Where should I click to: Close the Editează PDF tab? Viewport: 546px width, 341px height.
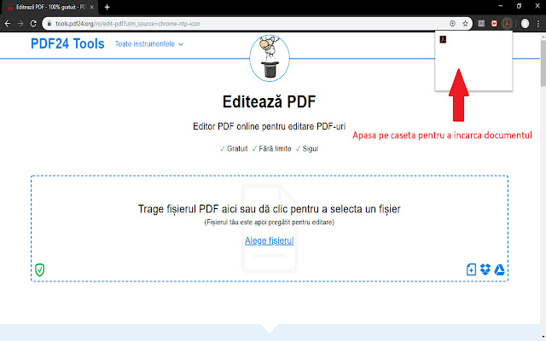(92, 7)
